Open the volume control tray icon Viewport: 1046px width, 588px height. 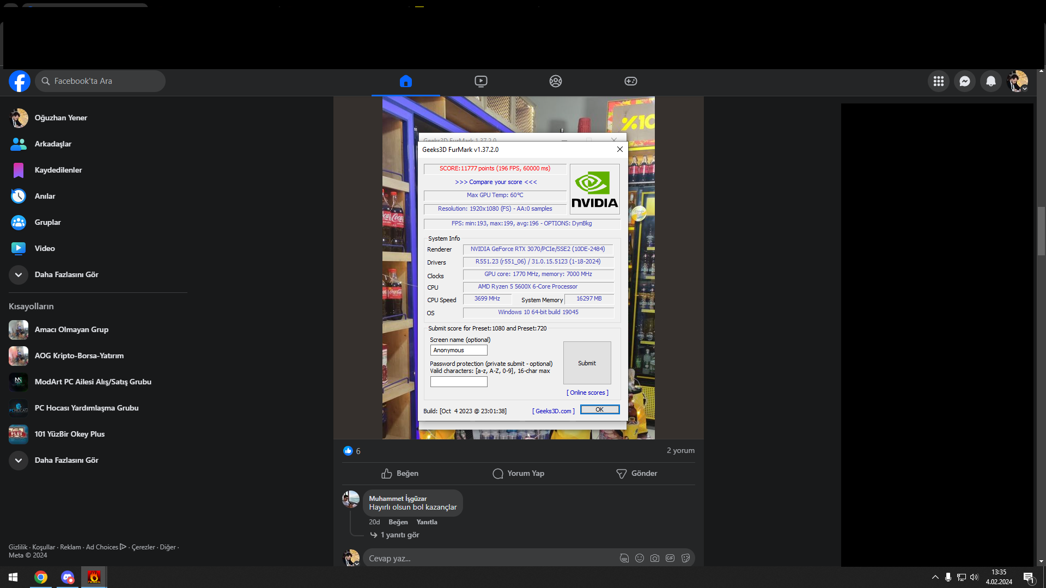tap(974, 577)
